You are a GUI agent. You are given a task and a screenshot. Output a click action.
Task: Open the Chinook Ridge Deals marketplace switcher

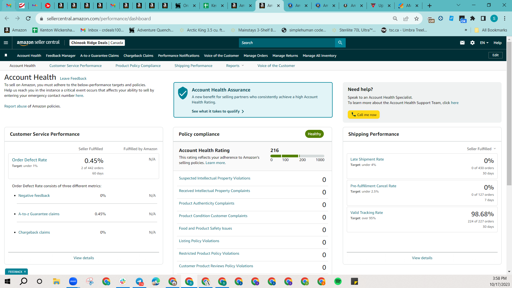point(97,43)
